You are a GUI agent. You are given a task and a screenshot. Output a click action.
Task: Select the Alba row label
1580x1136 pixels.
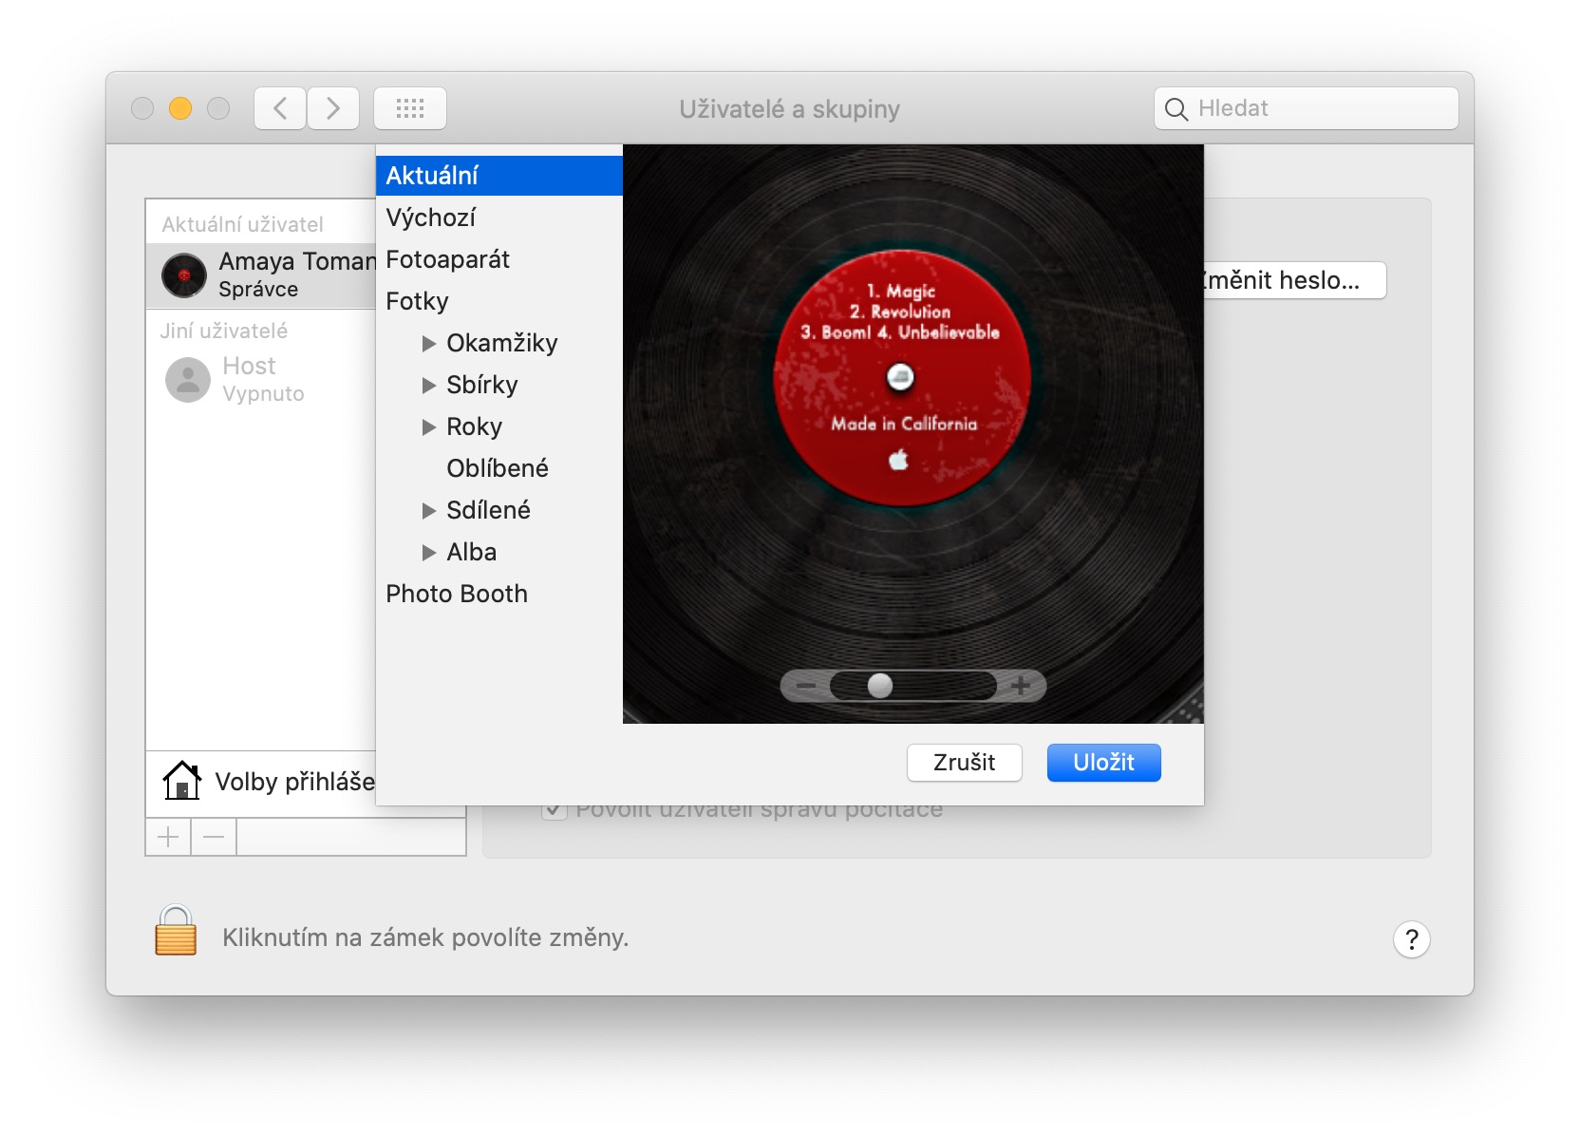472,552
